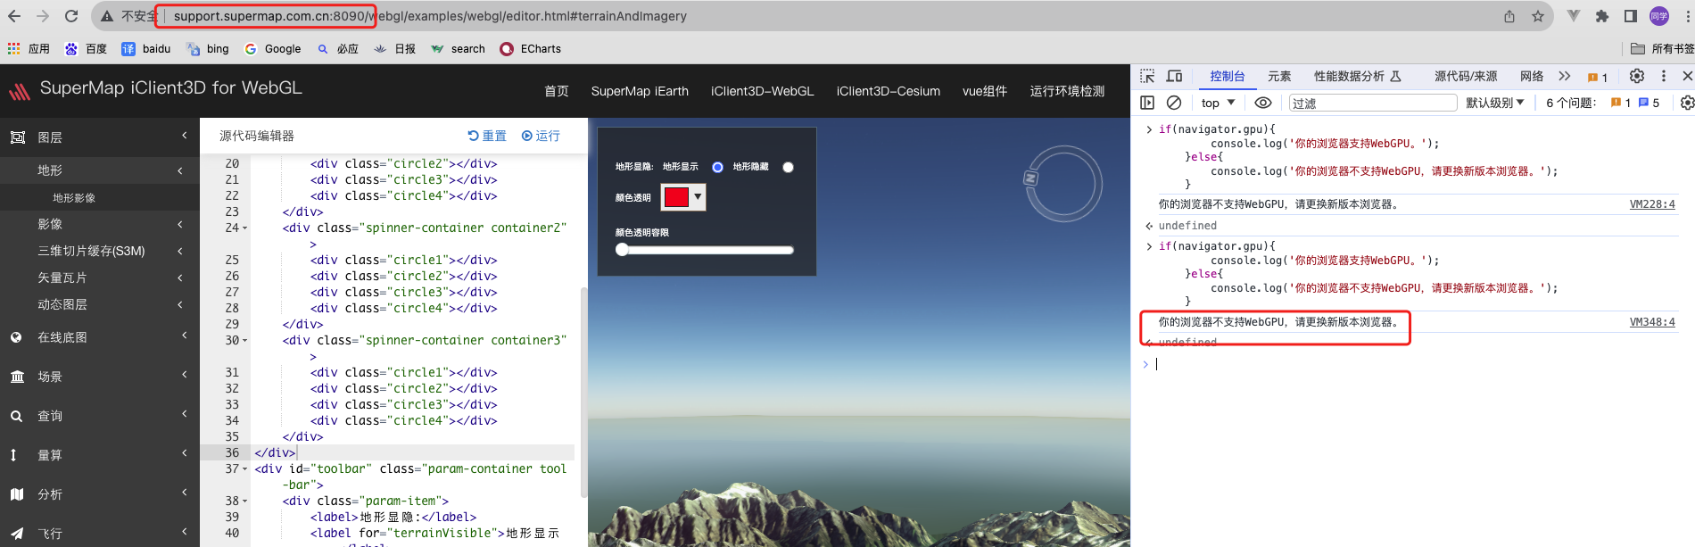This screenshot has width=1695, height=547.
Task: Click the 重置 reset button
Action: coord(487,136)
